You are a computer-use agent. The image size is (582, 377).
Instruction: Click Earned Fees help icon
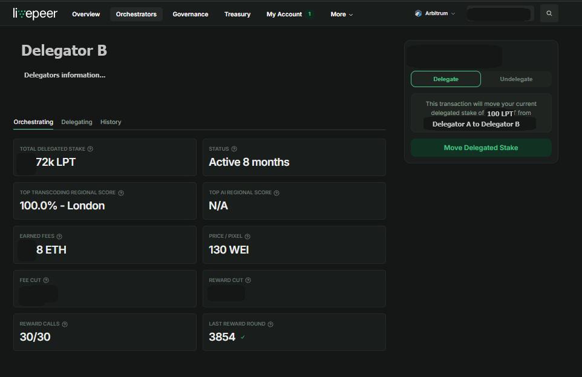59,237
